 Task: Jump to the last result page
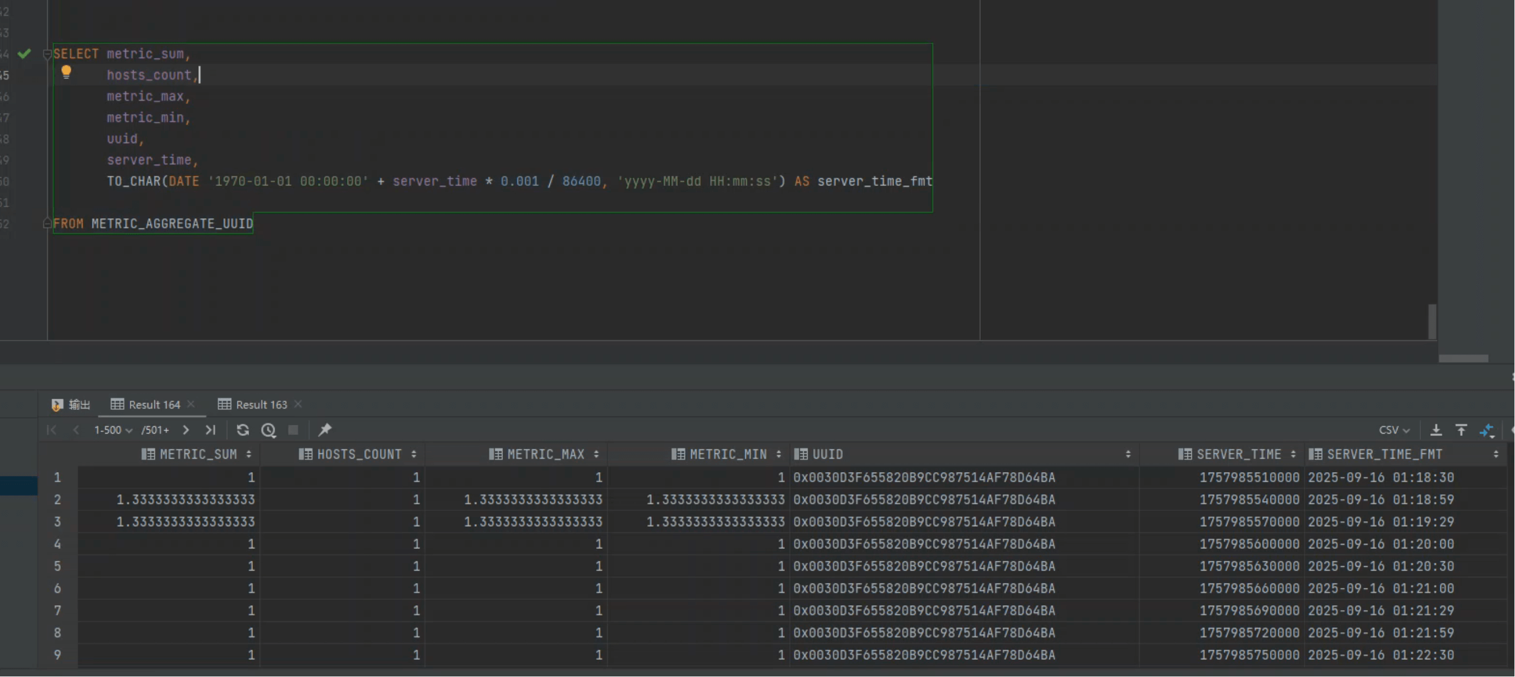coord(211,430)
